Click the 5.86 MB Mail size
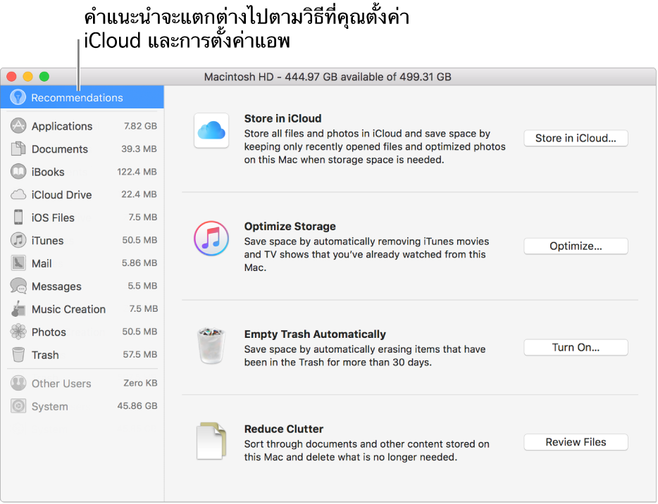Screen dimensions: 658x504 point(139,263)
